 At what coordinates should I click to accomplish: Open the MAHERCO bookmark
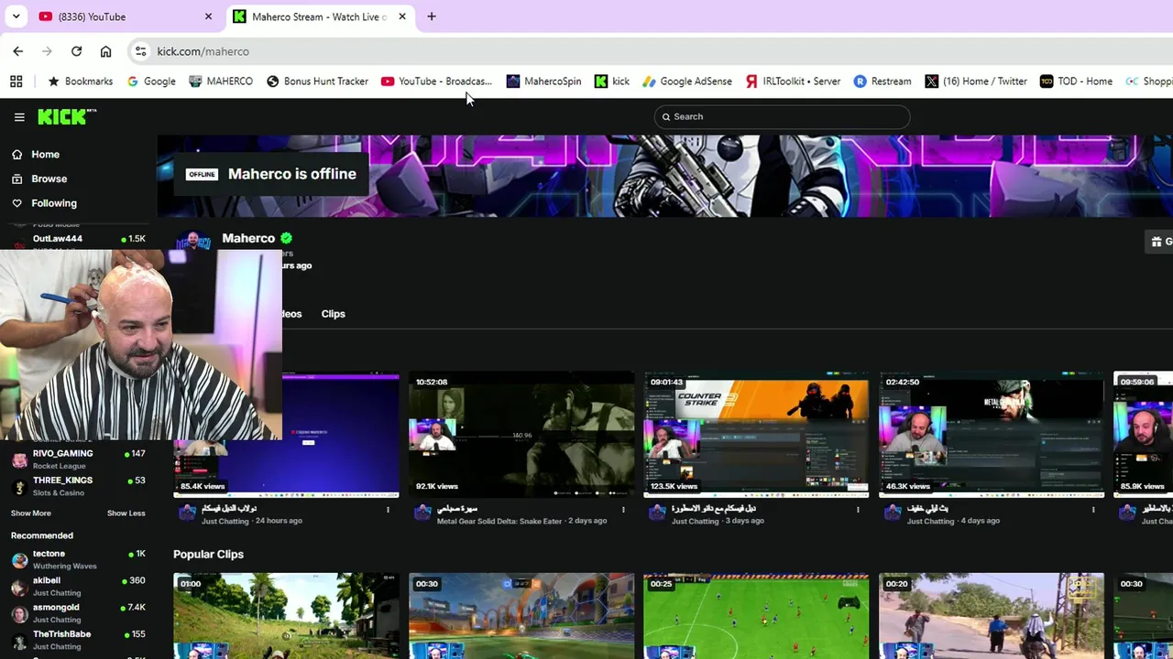tap(221, 81)
